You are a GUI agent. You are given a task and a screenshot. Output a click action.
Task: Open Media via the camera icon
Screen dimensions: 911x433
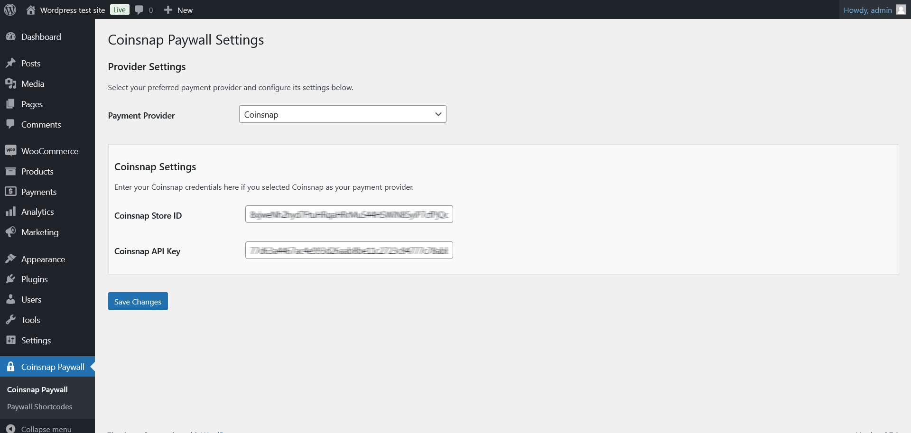[11, 83]
